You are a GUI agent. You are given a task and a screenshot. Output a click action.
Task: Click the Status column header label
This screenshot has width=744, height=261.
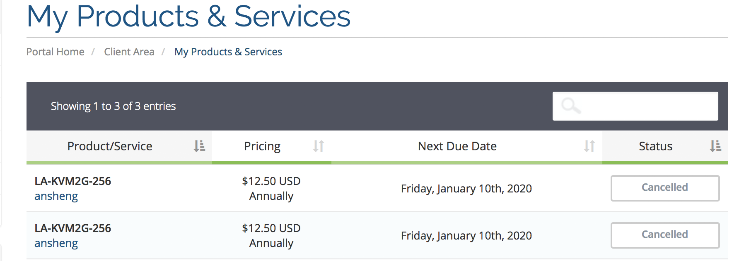(x=655, y=146)
